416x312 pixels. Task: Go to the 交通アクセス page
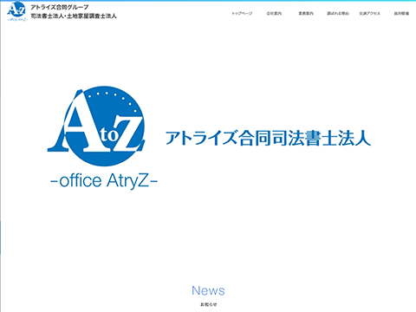tap(370, 13)
